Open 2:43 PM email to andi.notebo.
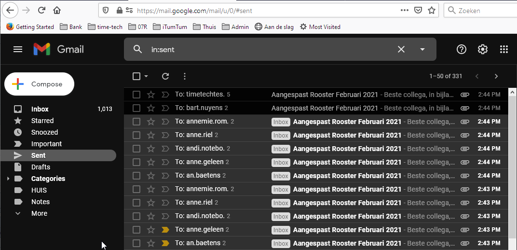517x250 pixels. click(x=316, y=216)
